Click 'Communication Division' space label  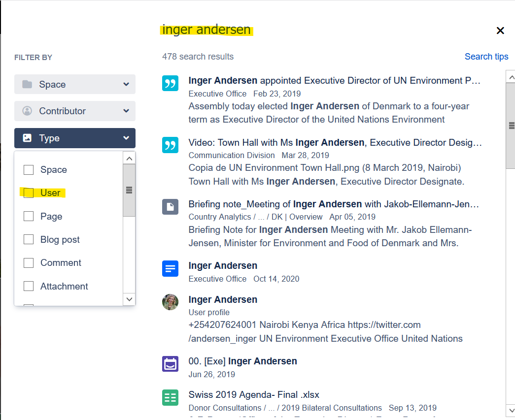232,155
